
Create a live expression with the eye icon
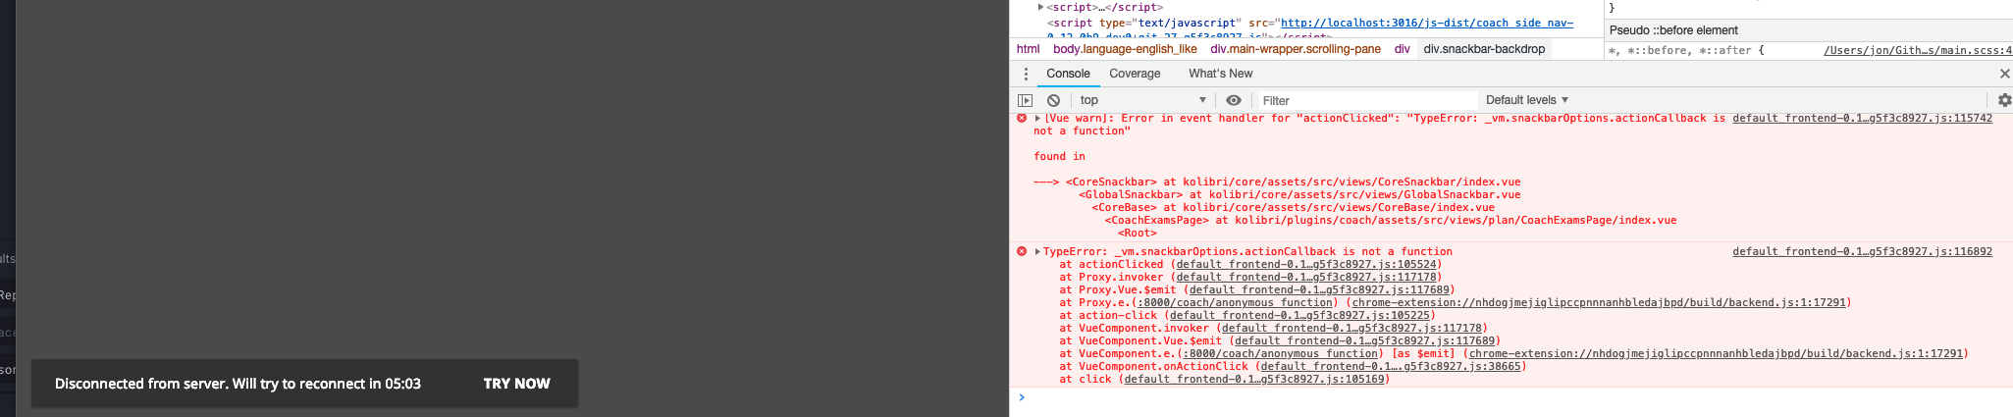click(1234, 100)
